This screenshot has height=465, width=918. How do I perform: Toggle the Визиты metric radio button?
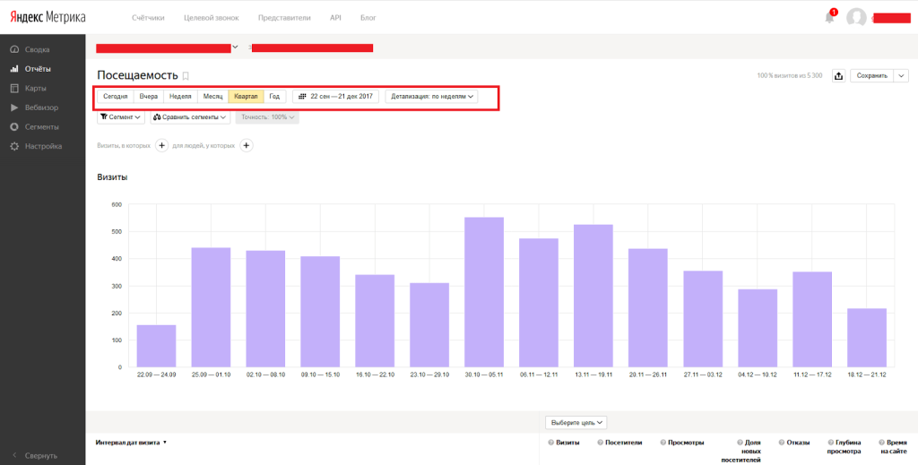pos(550,443)
